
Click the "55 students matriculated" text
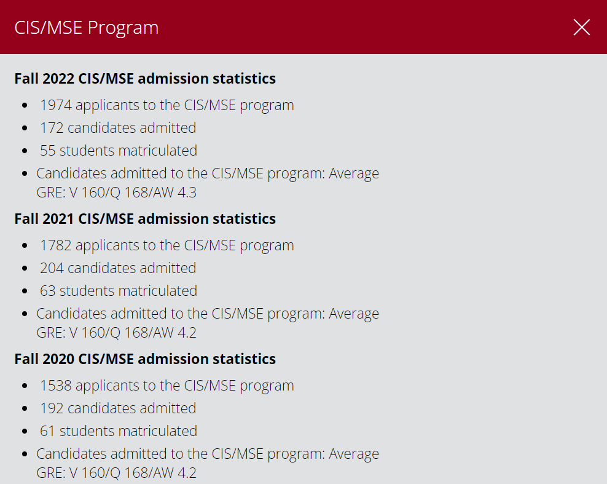pyautogui.click(x=119, y=151)
